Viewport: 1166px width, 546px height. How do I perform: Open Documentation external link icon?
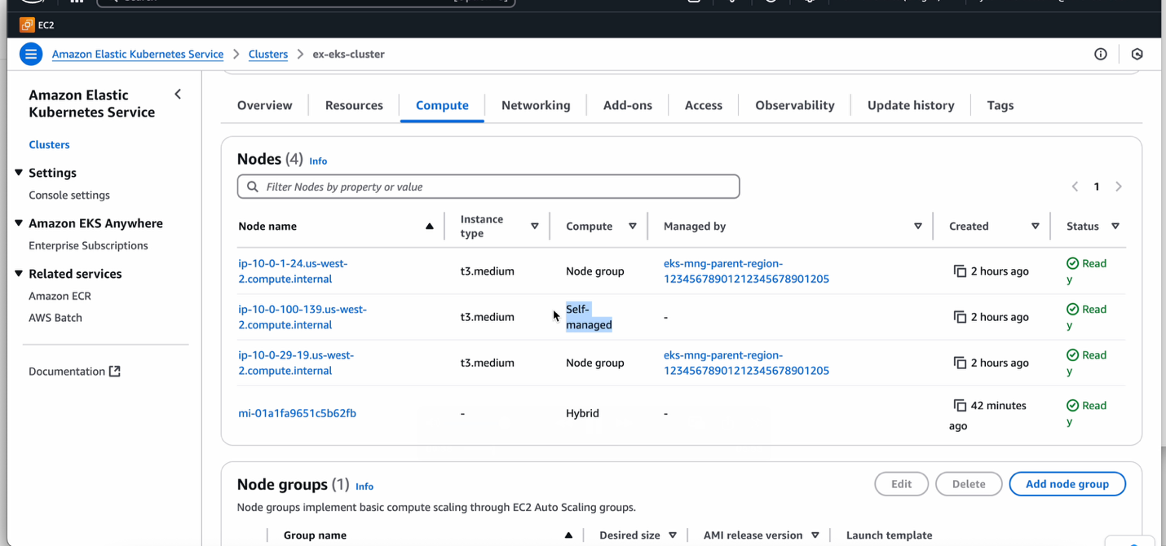pos(115,372)
